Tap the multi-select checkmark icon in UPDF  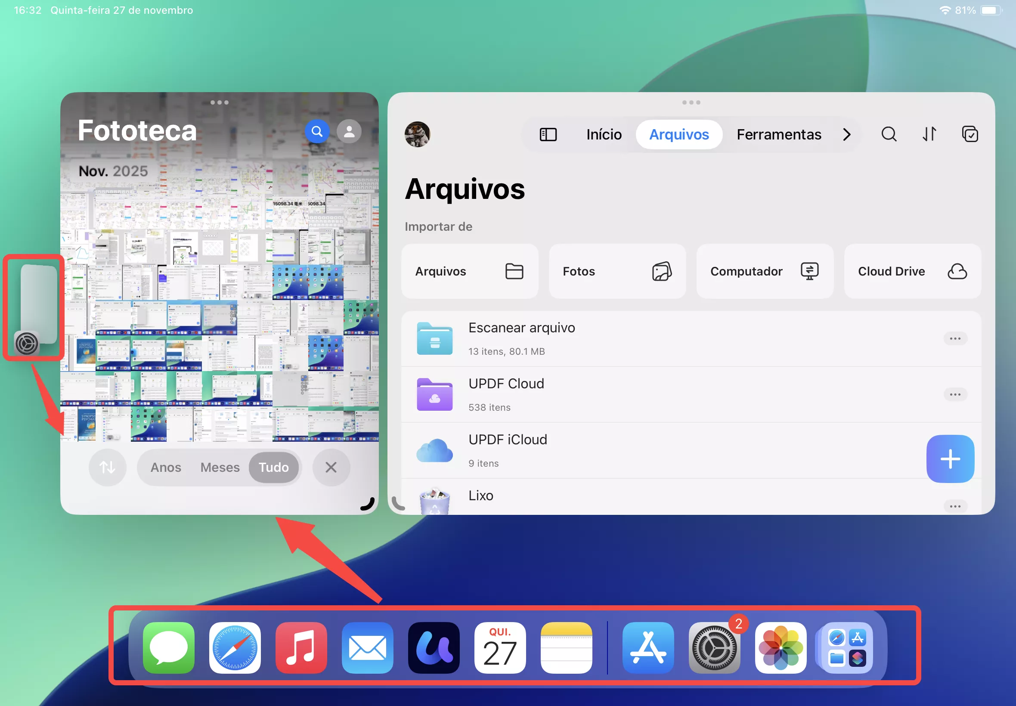970,134
